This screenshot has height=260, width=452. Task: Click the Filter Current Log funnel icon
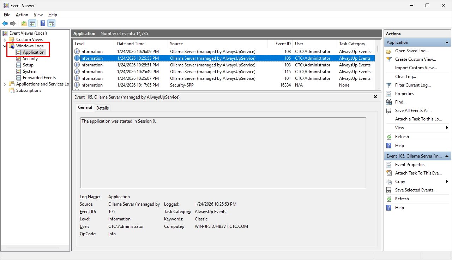(389, 85)
